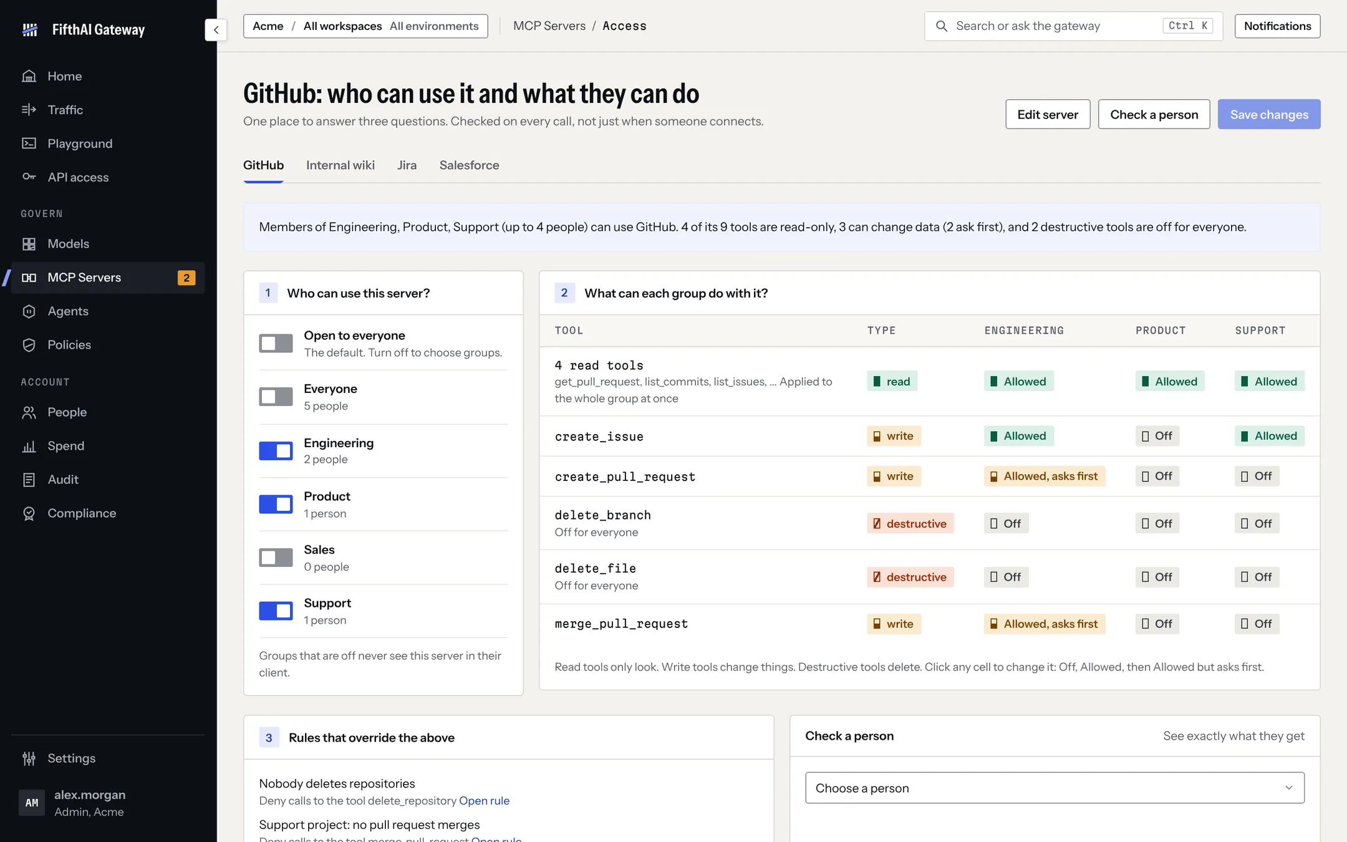
Task: Click the Acme breadcrumb
Action: (268, 26)
